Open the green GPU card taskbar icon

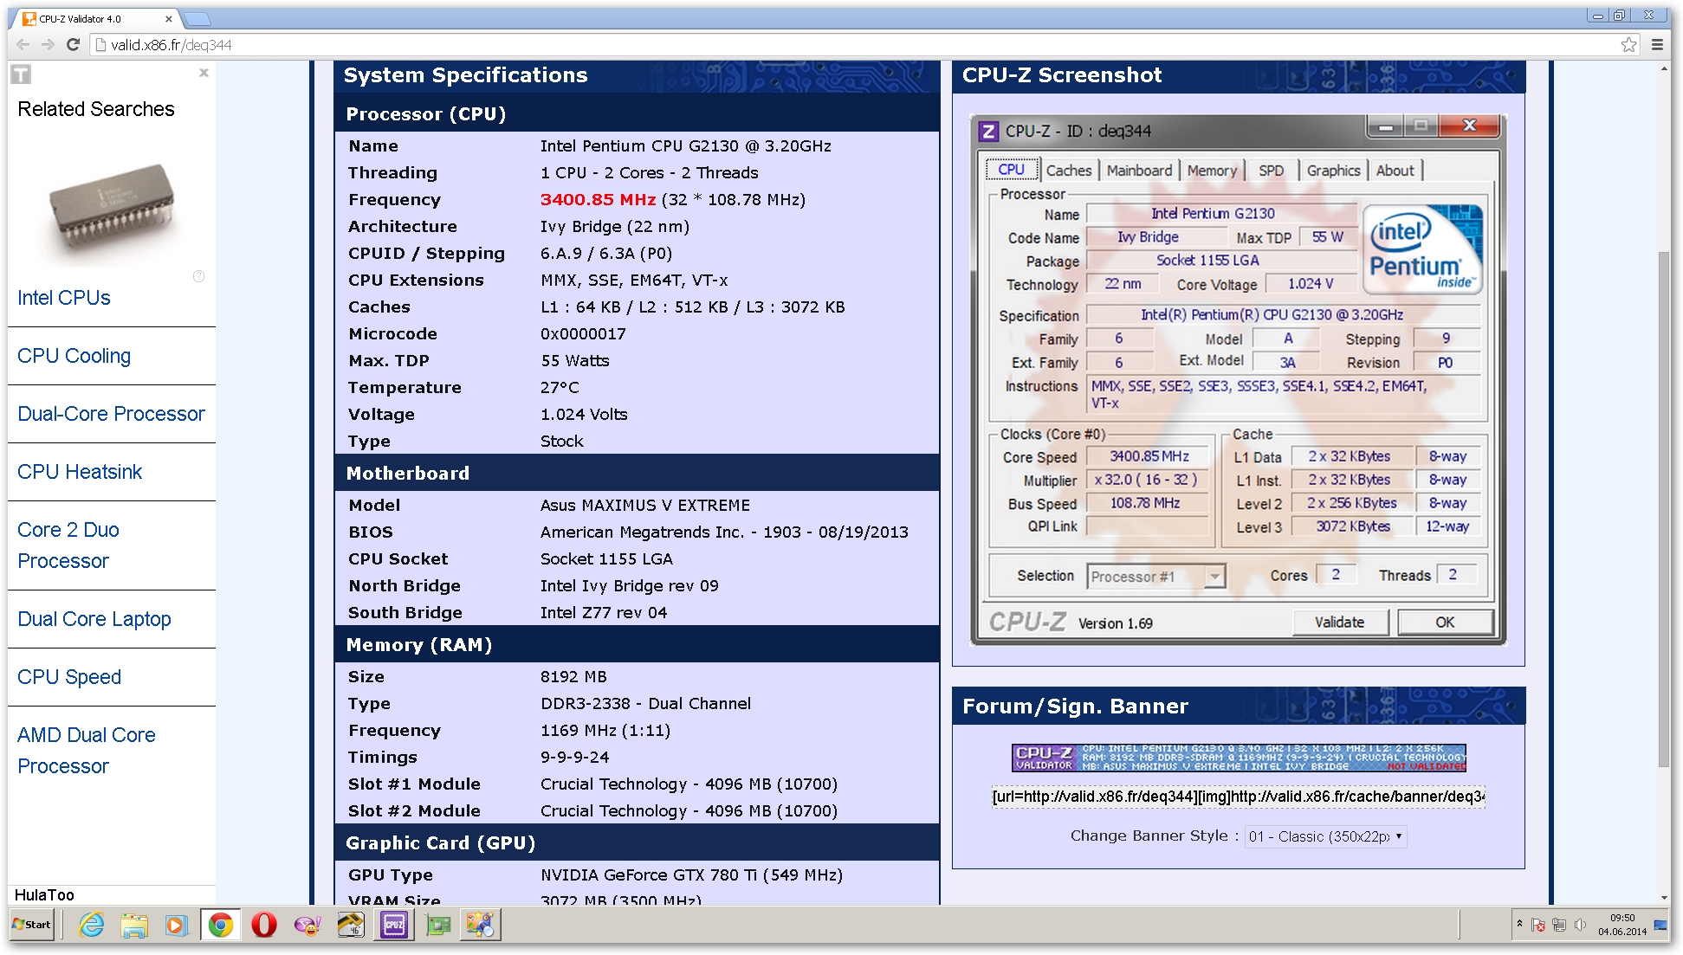tap(438, 926)
